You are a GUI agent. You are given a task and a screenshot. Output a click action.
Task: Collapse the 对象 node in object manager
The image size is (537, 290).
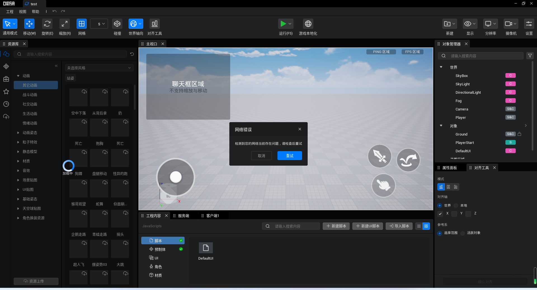(x=441, y=126)
